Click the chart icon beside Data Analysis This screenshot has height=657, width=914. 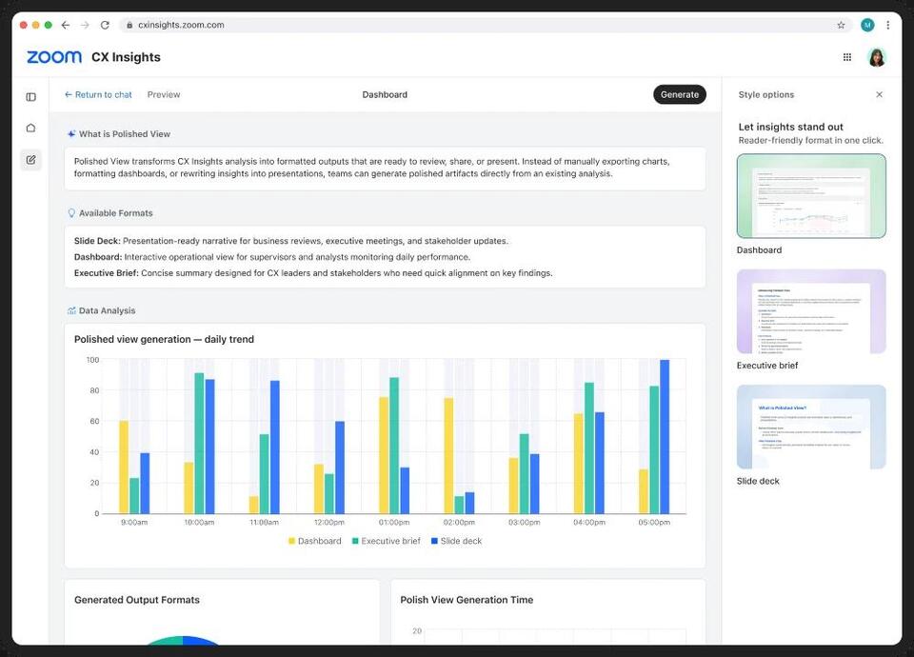pyautogui.click(x=71, y=310)
